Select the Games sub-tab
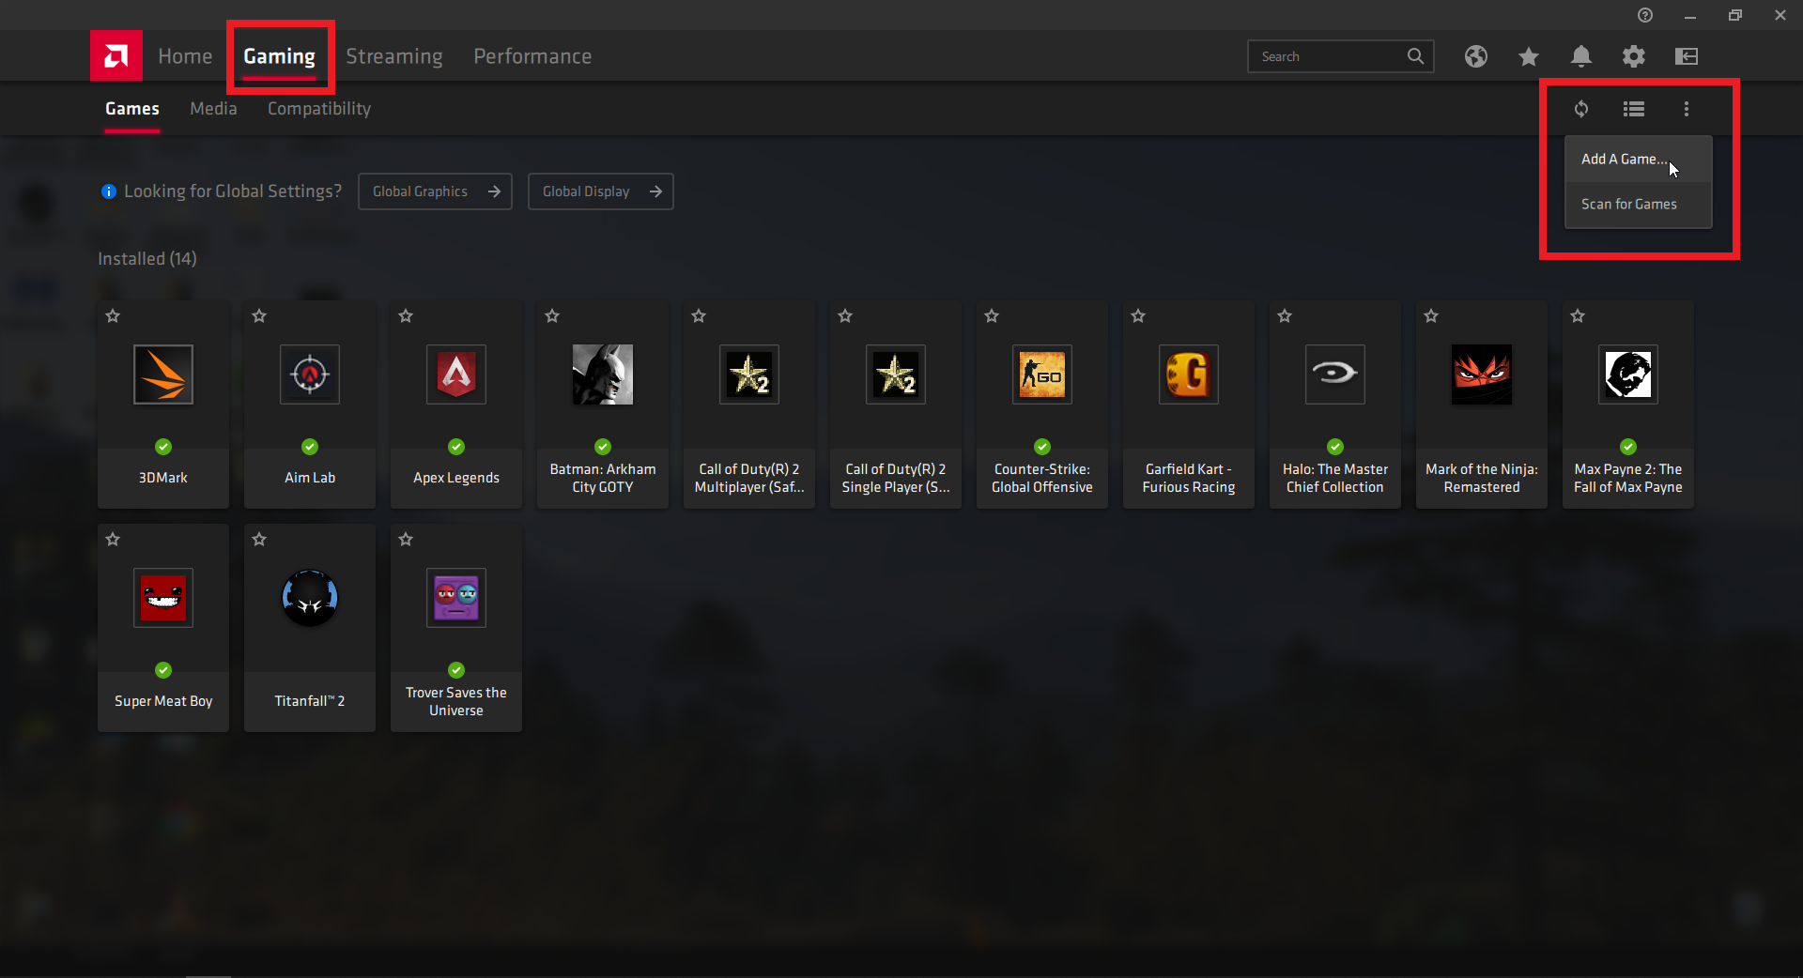The height and width of the screenshot is (978, 1803). [x=132, y=109]
